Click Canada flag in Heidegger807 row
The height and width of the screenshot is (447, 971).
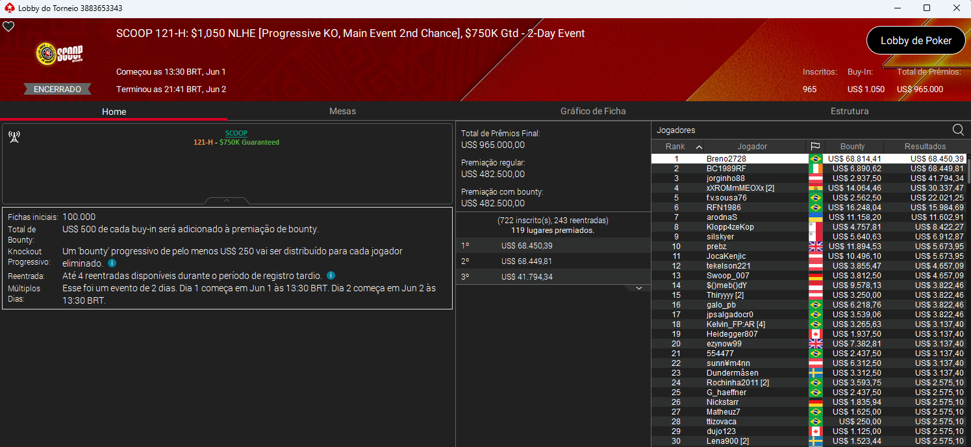point(815,334)
